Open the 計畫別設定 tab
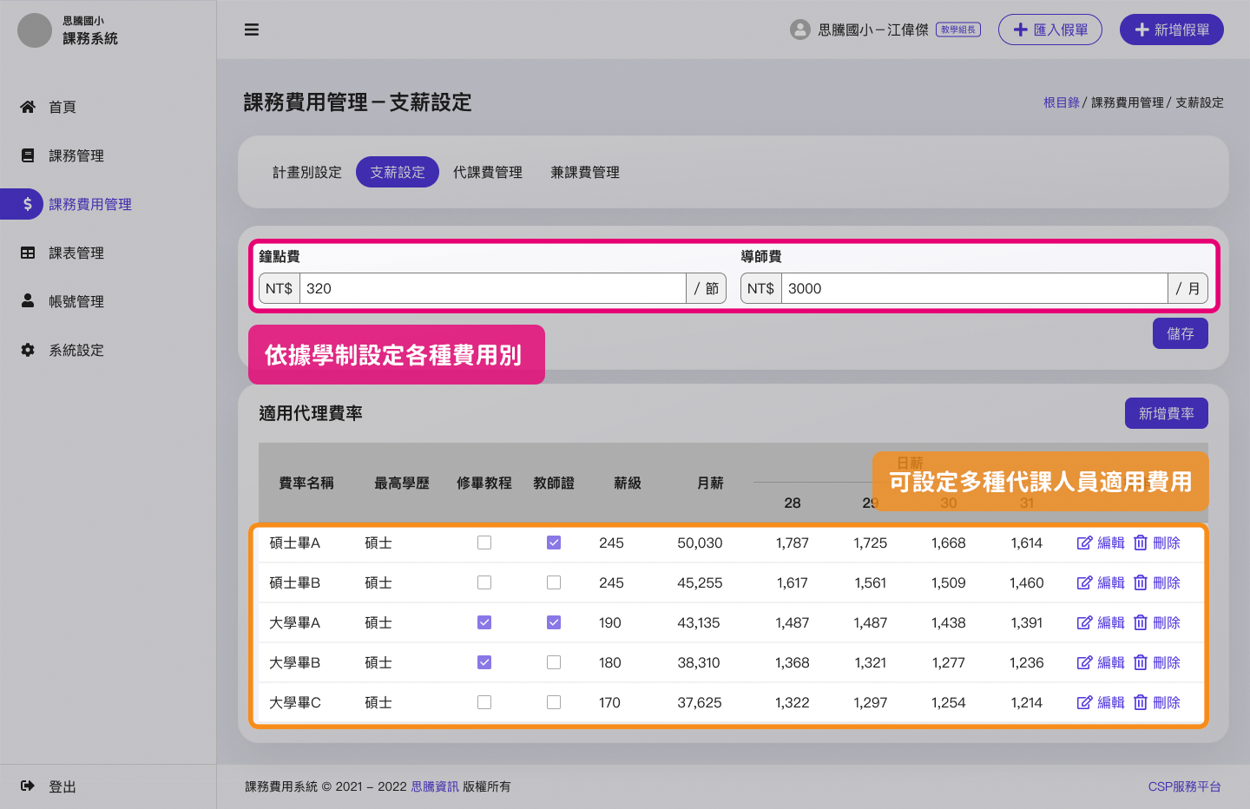 tap(307, 172)
